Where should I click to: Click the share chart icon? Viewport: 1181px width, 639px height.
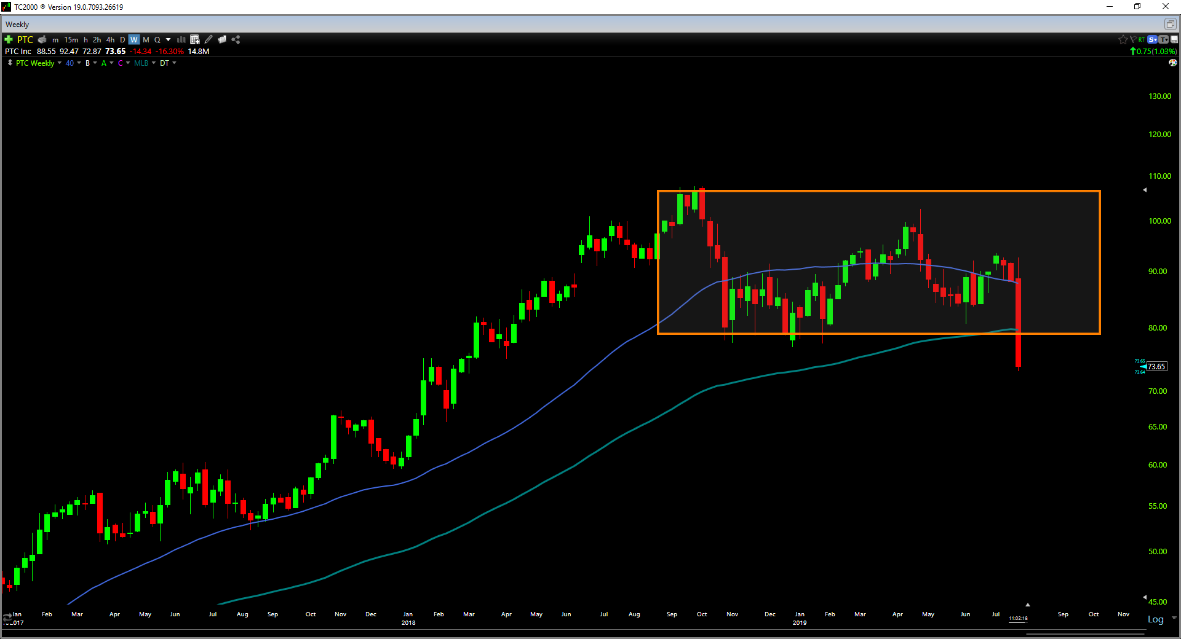coord(236,39)
